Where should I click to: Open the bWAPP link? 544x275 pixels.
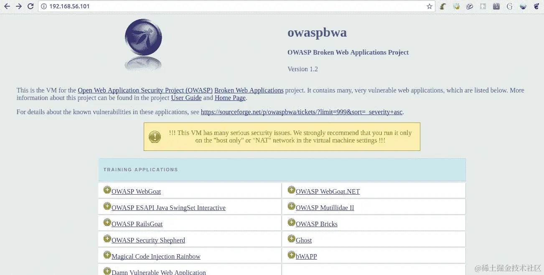pos(306,257)
